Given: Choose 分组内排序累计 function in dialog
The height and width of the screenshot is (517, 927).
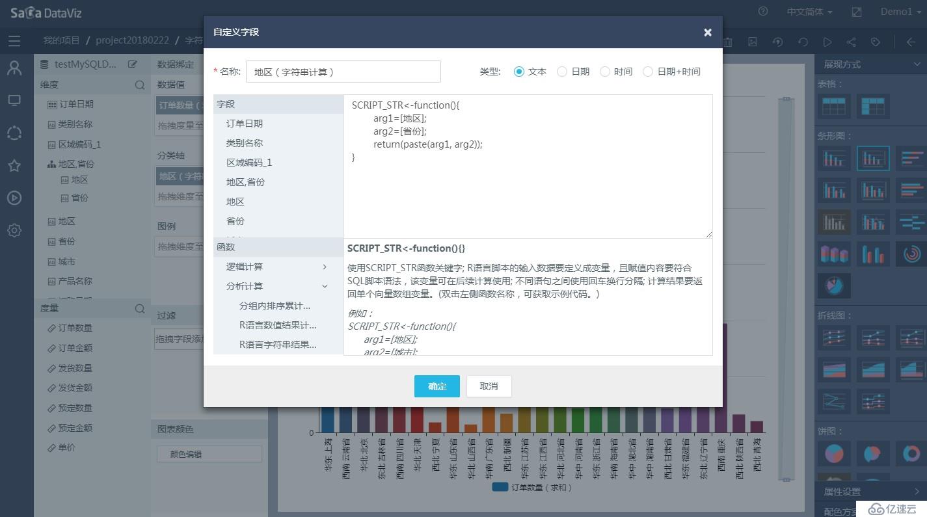Looking at the screenshot, I should coord(275,306).
